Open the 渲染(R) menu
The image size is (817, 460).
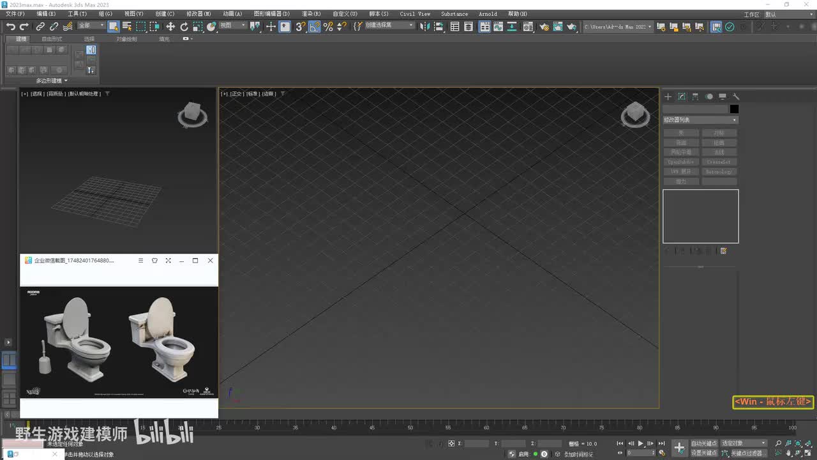(311, 14)
